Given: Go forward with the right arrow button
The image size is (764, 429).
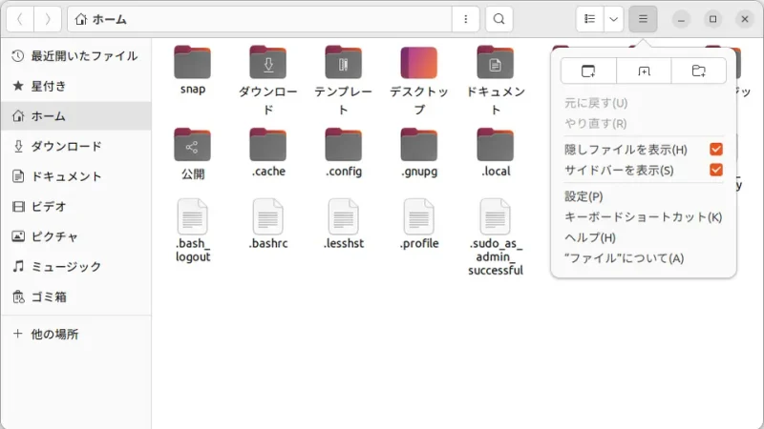Looking at the screenshot, I should 48,19.
